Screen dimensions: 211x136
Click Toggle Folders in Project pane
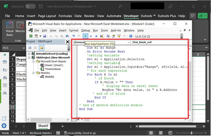pos(41,48)
